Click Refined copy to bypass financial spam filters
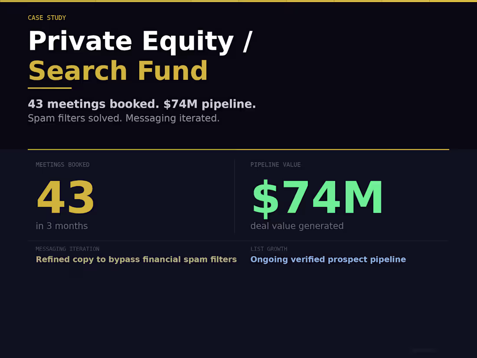 pyautogui.click(x=136, y=259)
